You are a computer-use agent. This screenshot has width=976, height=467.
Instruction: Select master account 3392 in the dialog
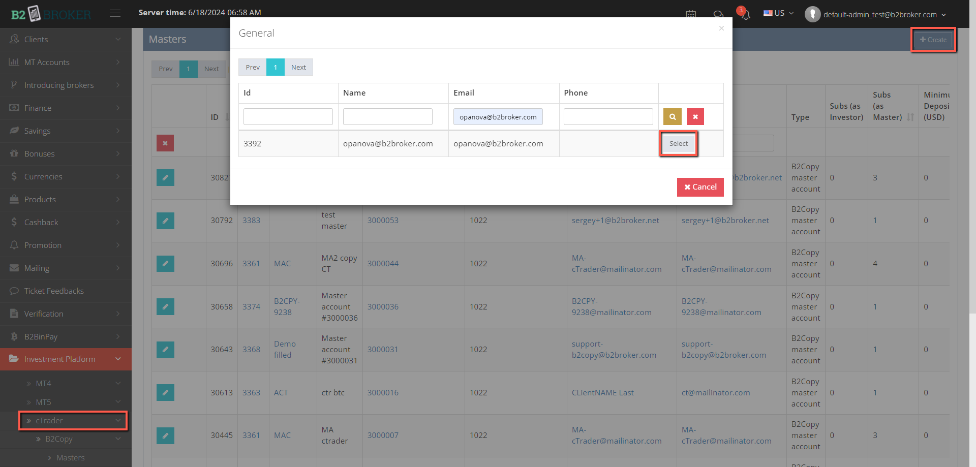click(678, 143)
